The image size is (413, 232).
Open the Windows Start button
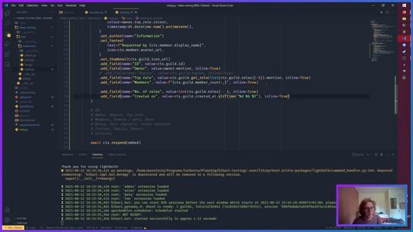(405, 6)
